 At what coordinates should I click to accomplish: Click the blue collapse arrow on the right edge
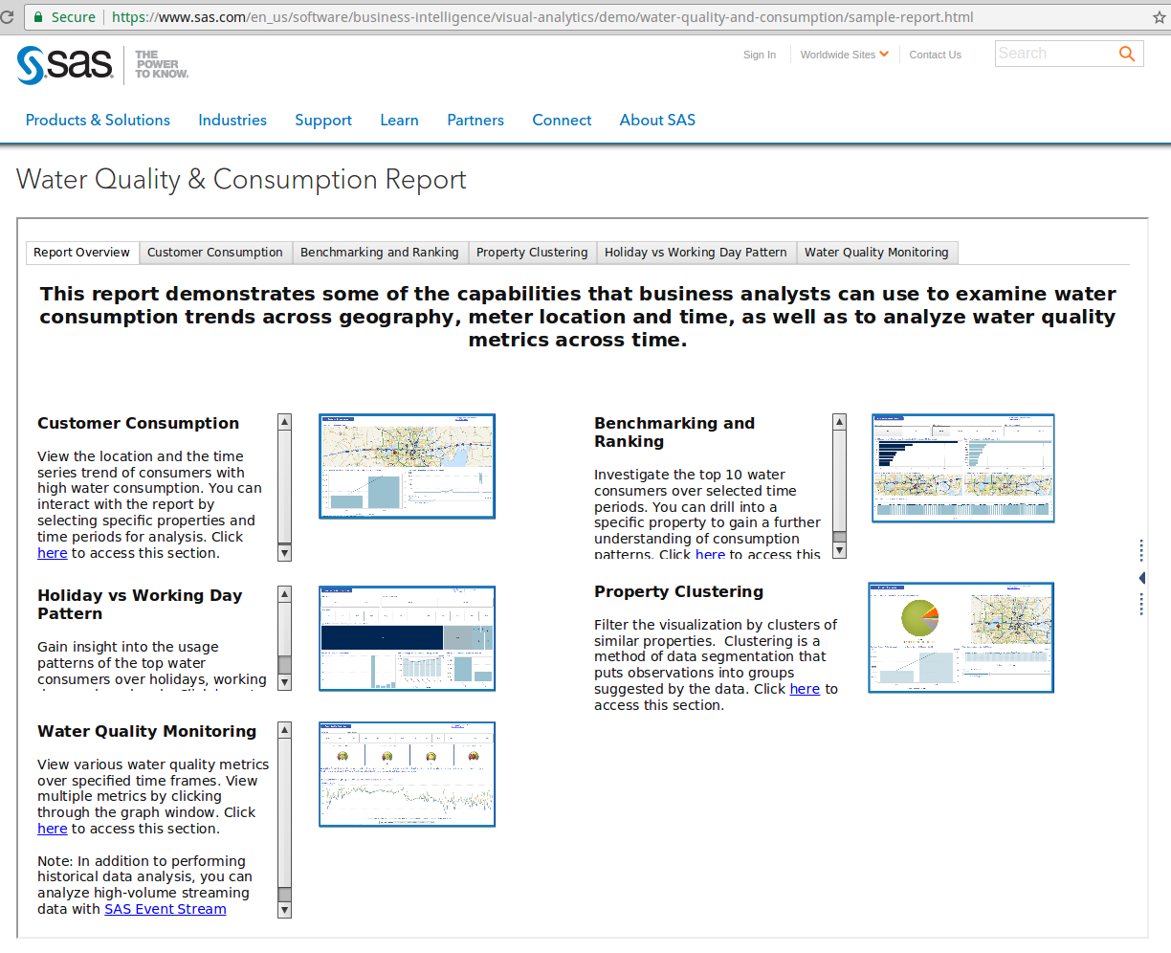click(1142, 578)
